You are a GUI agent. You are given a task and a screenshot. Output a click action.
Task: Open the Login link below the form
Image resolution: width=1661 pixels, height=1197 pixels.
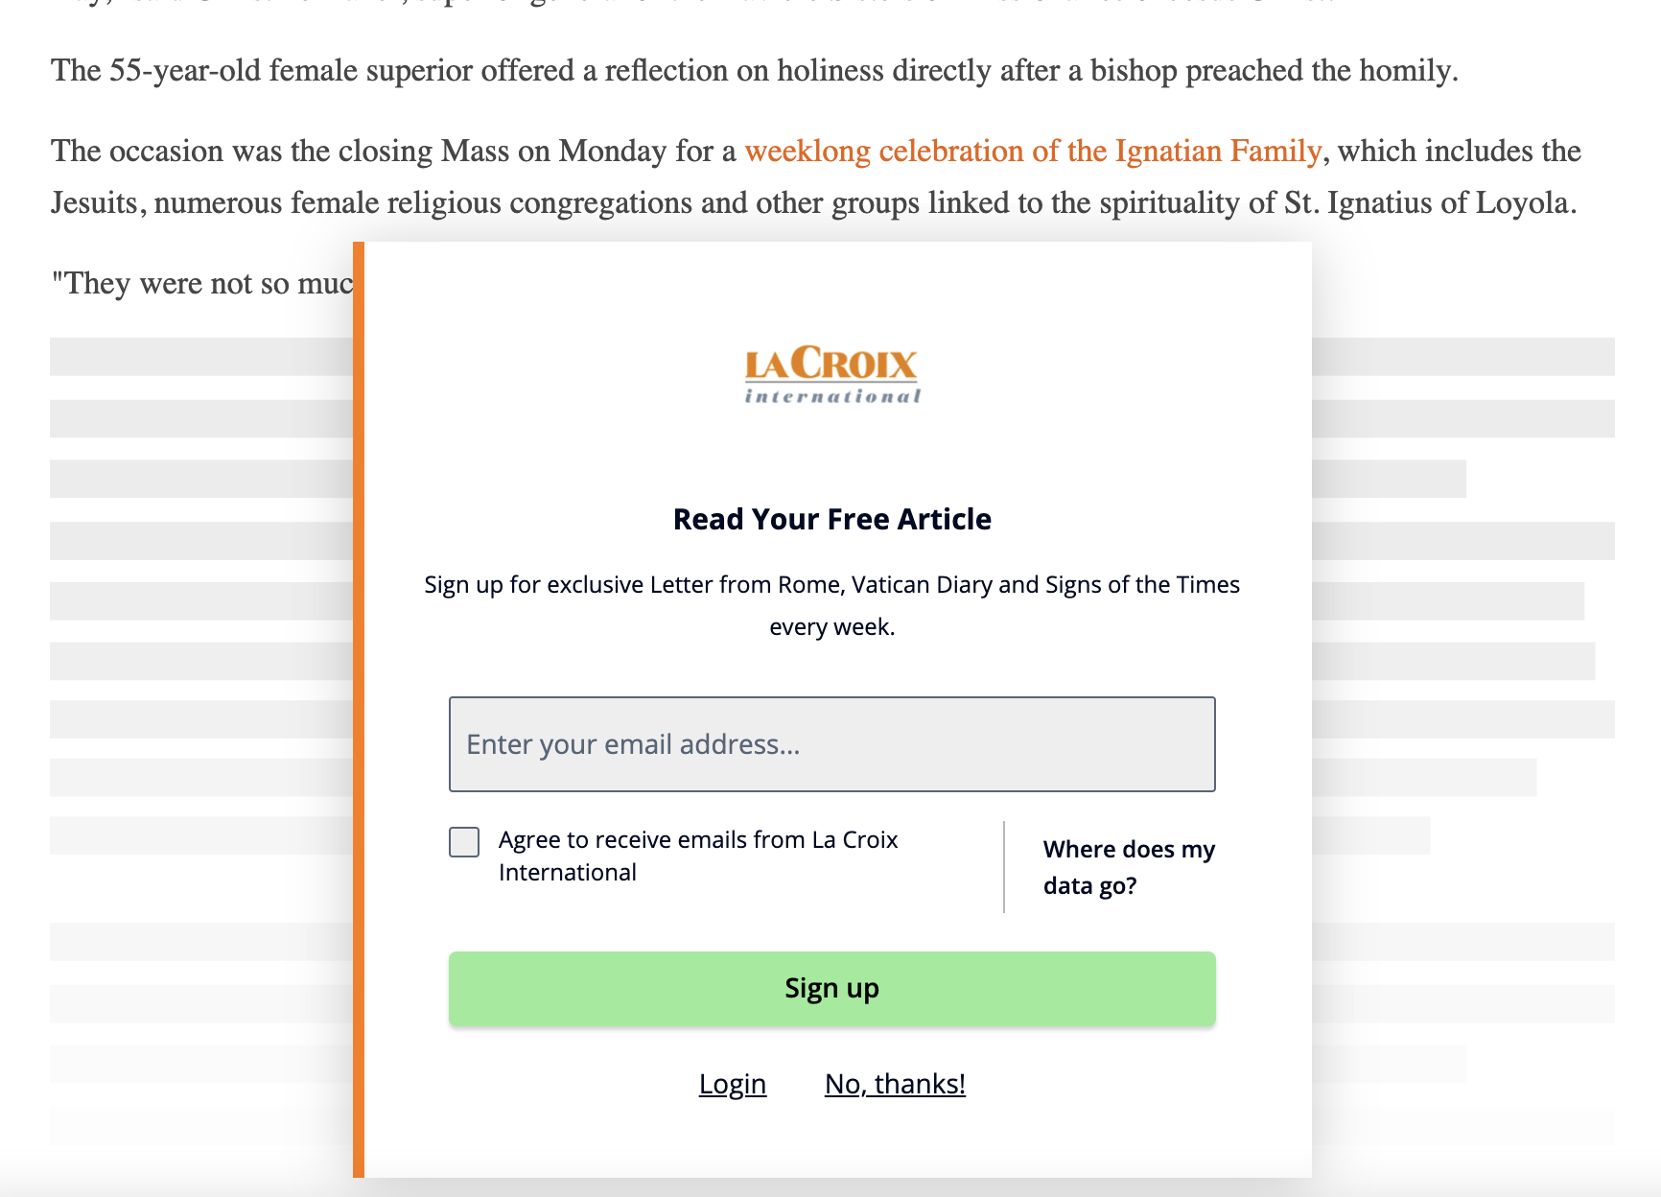pyautogui.click(x=733, y=1084)
